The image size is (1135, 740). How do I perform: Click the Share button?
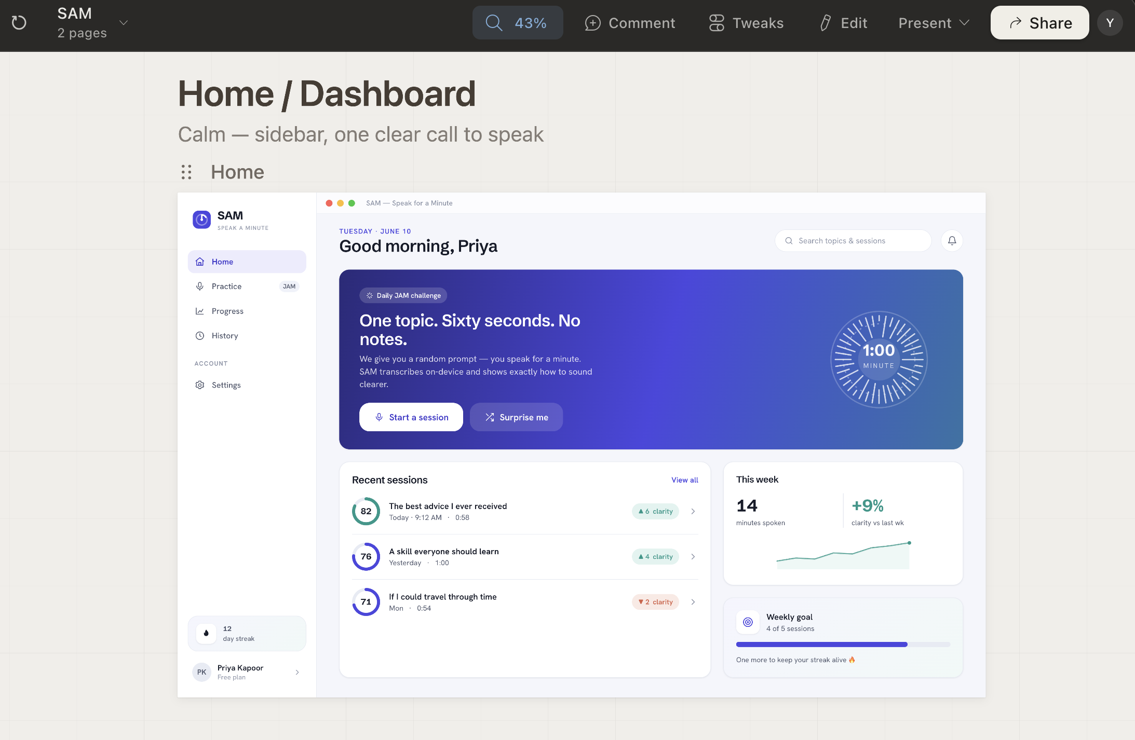1039,23
